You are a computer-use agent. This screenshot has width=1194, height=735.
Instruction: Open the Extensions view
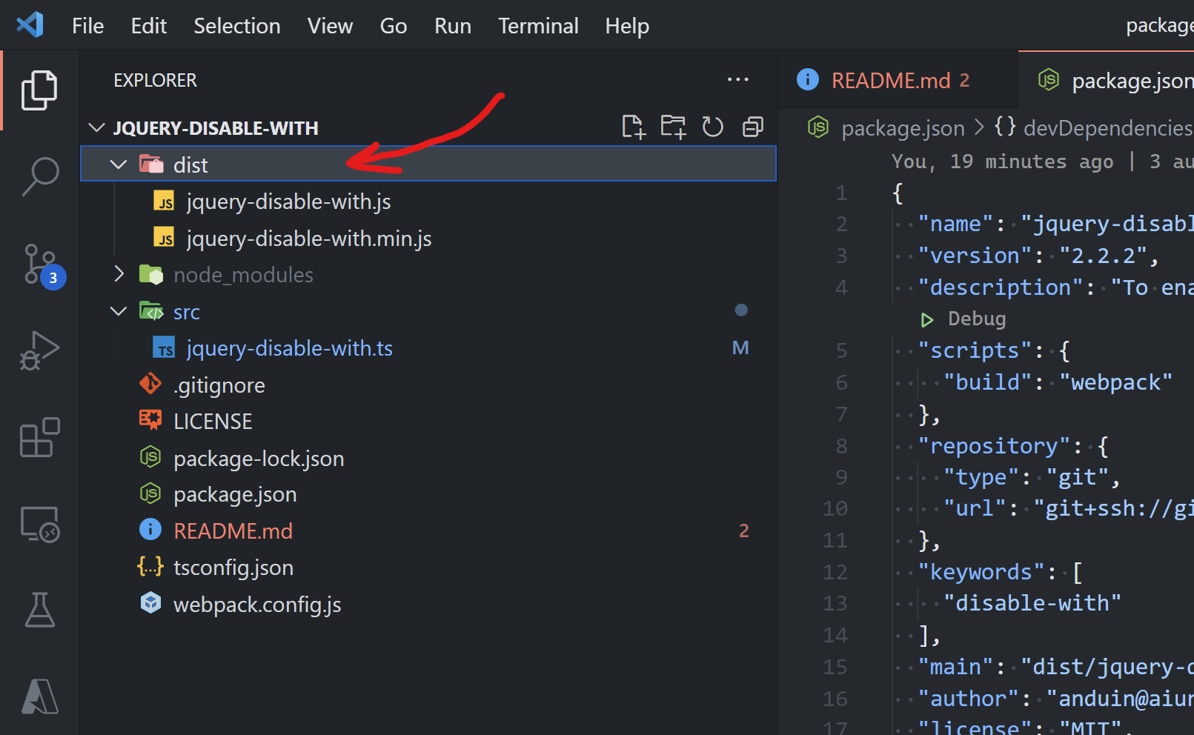point(39,438)
